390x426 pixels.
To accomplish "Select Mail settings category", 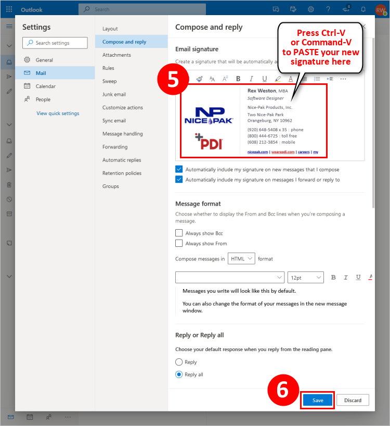I will pyautogui.click(x=55, y=73).
